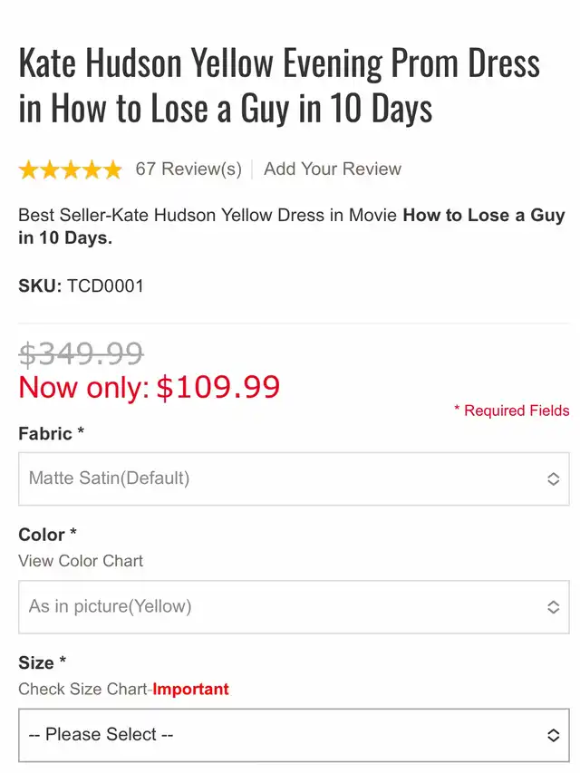Open the 67 Review(s) link
This screenshot has width=580, height=773.
coord(188,169)
